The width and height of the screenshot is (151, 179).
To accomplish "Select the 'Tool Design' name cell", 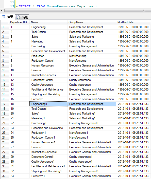I will click(x=48, y=32).
